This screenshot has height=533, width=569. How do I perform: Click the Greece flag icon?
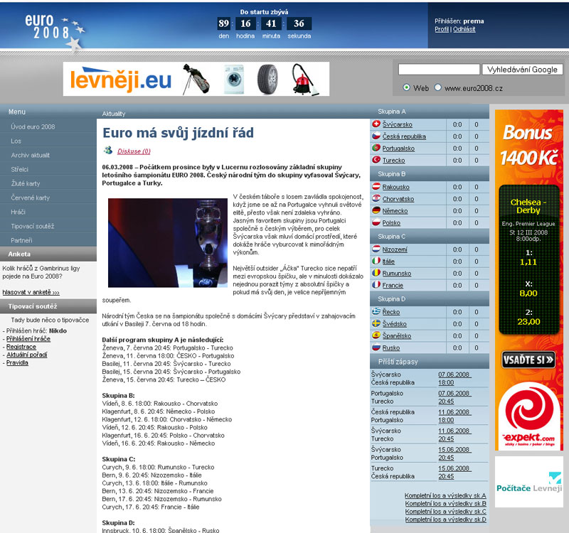(x=376, y=311)
